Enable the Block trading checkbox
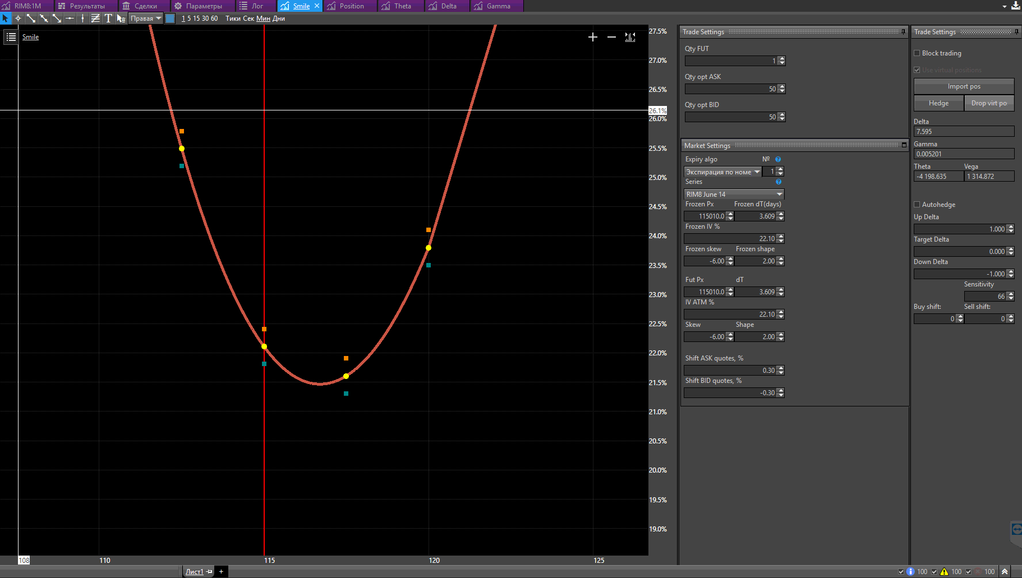 [x=917, y=53]
